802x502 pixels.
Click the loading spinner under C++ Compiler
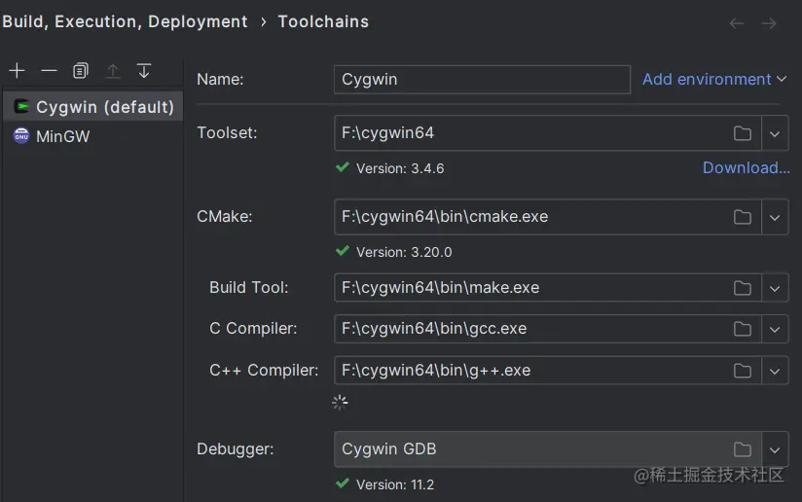coord(340,403)
